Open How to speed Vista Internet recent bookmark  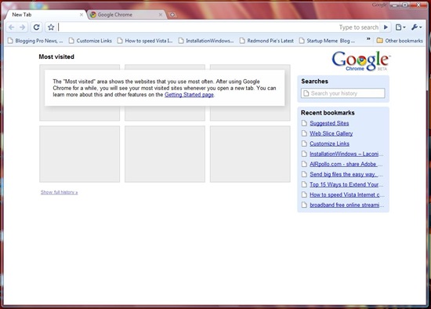tap(347, 194)
